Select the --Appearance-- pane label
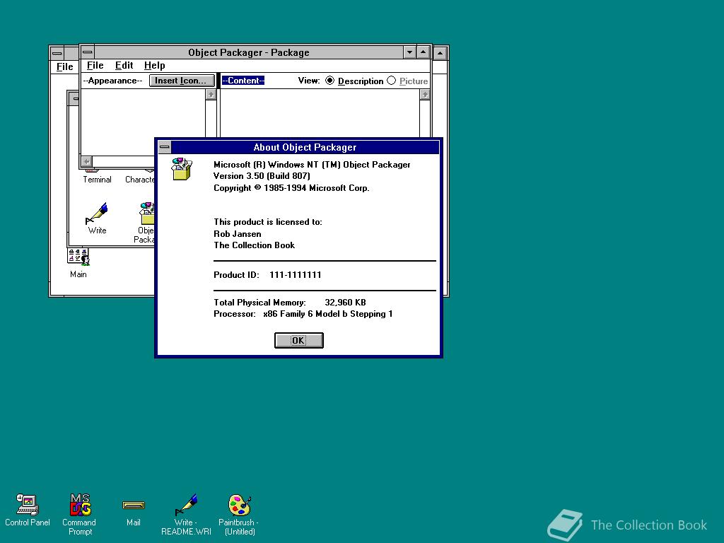This screenshot has width=724, height=543. [112, 81]
